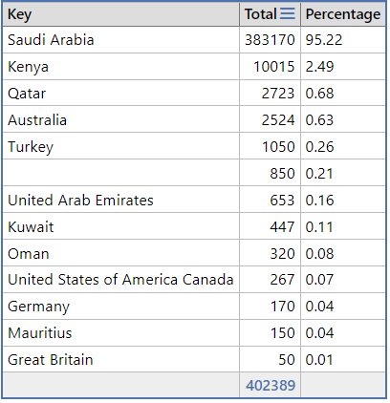The height and width of the screenshot is (403, 390).
Task: Click the 402389 grand total value
Action: (271, 386)
